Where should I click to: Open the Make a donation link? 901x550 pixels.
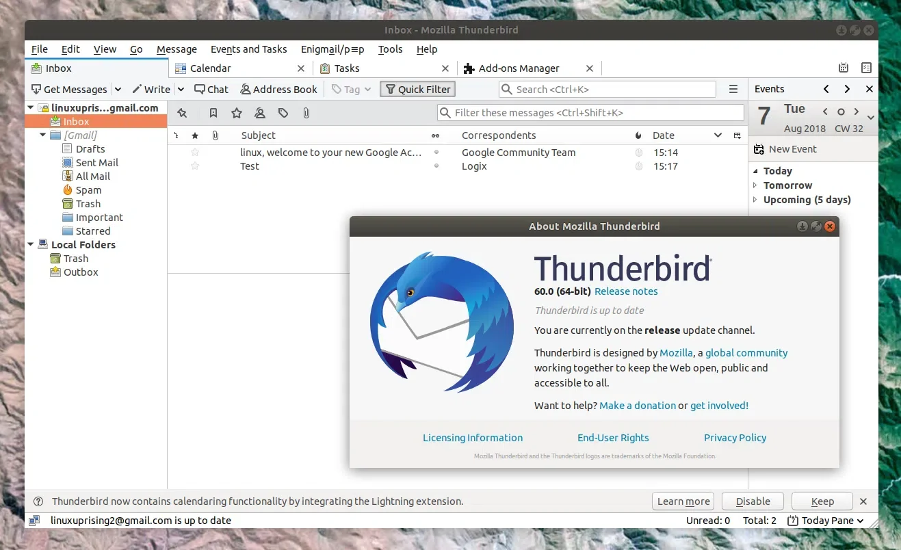[638, 406]
